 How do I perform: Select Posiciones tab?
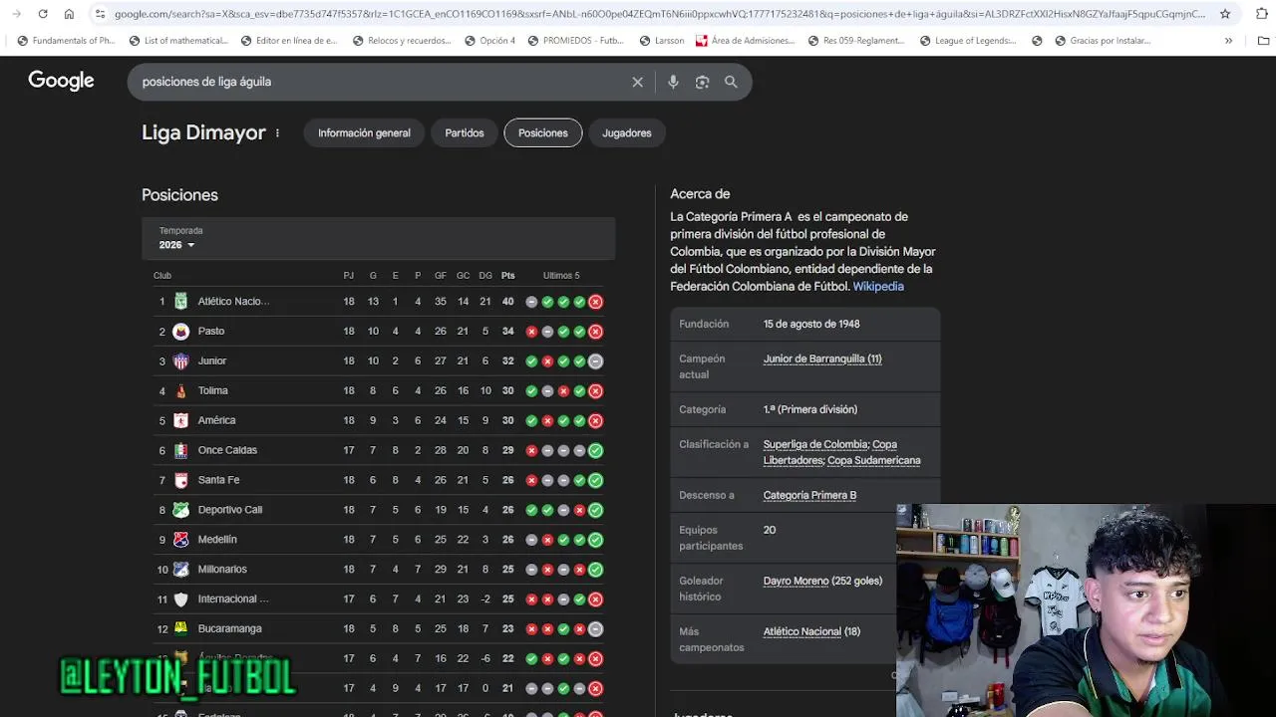point(543,133)
